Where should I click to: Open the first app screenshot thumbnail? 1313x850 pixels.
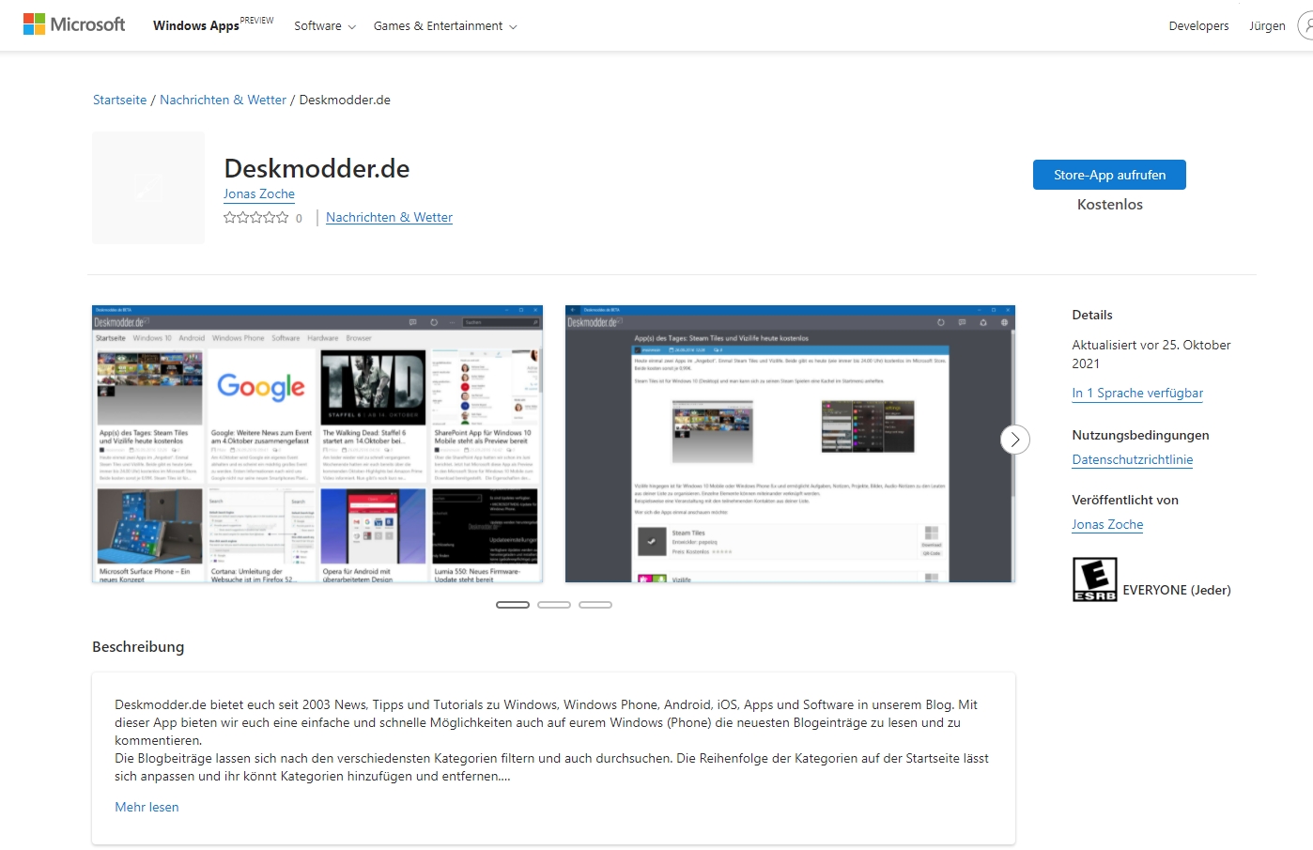[317, 443]
